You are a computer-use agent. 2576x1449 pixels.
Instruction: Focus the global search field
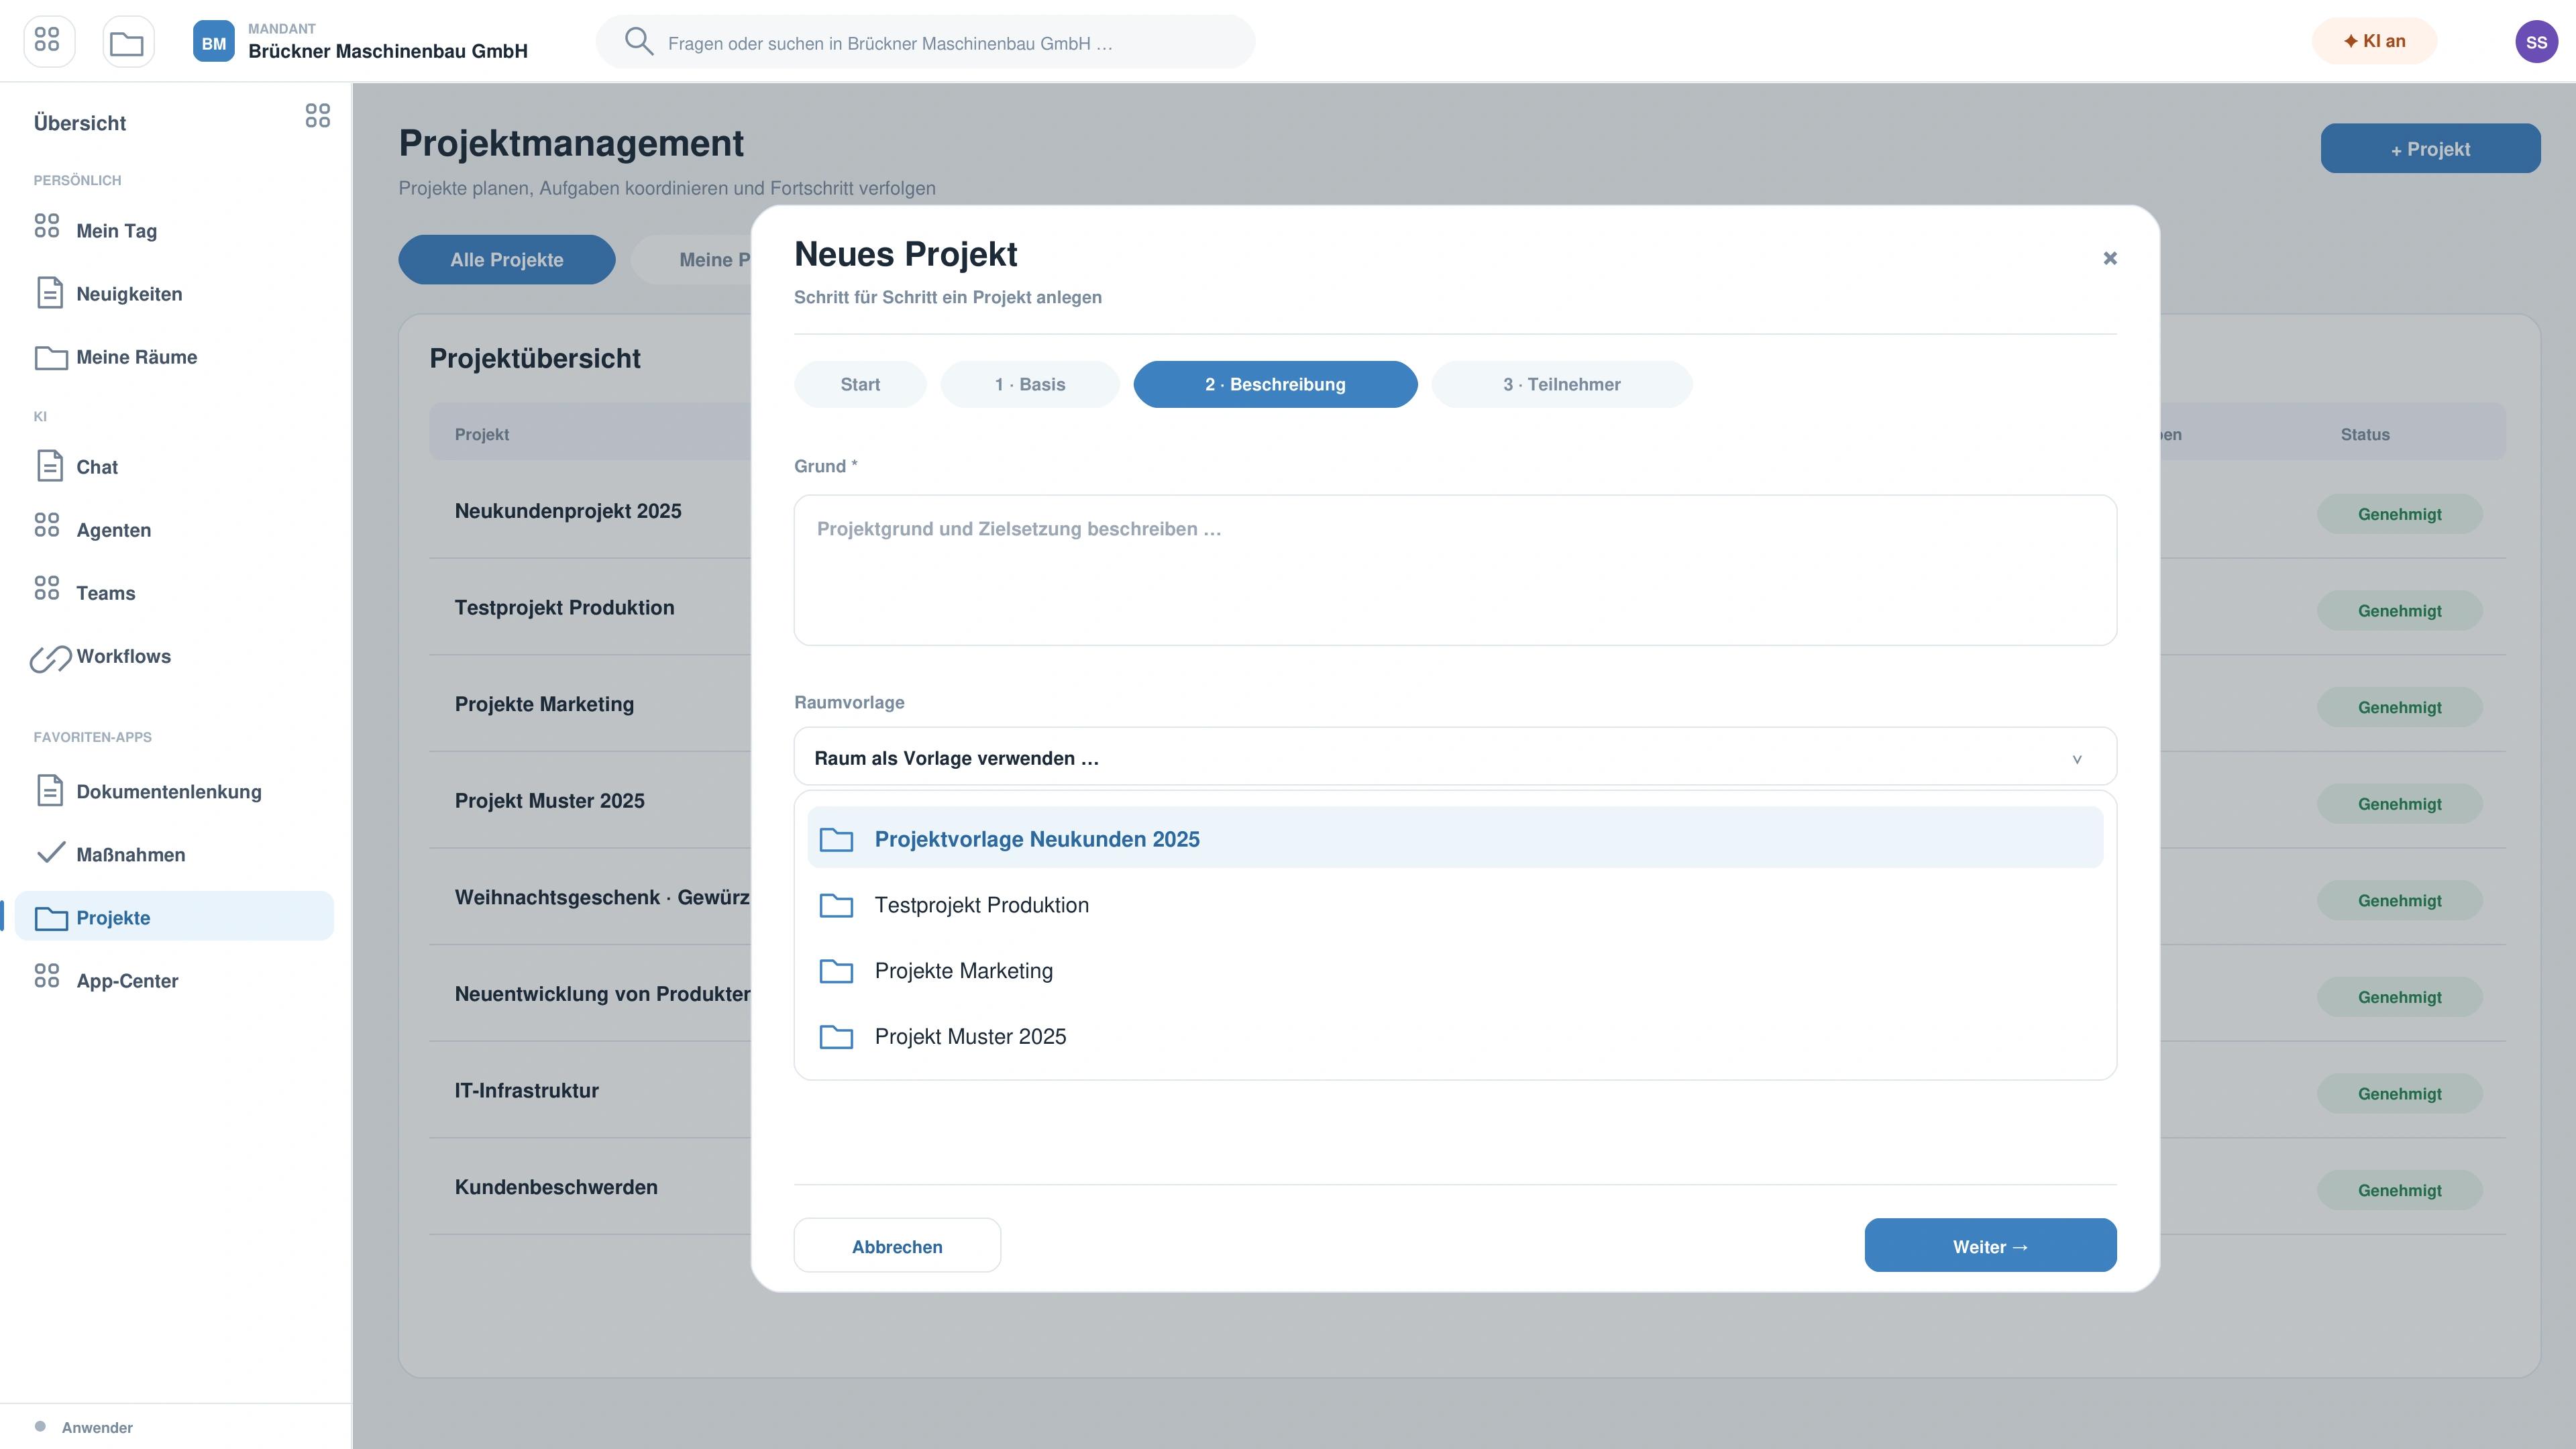click(925, 42)
